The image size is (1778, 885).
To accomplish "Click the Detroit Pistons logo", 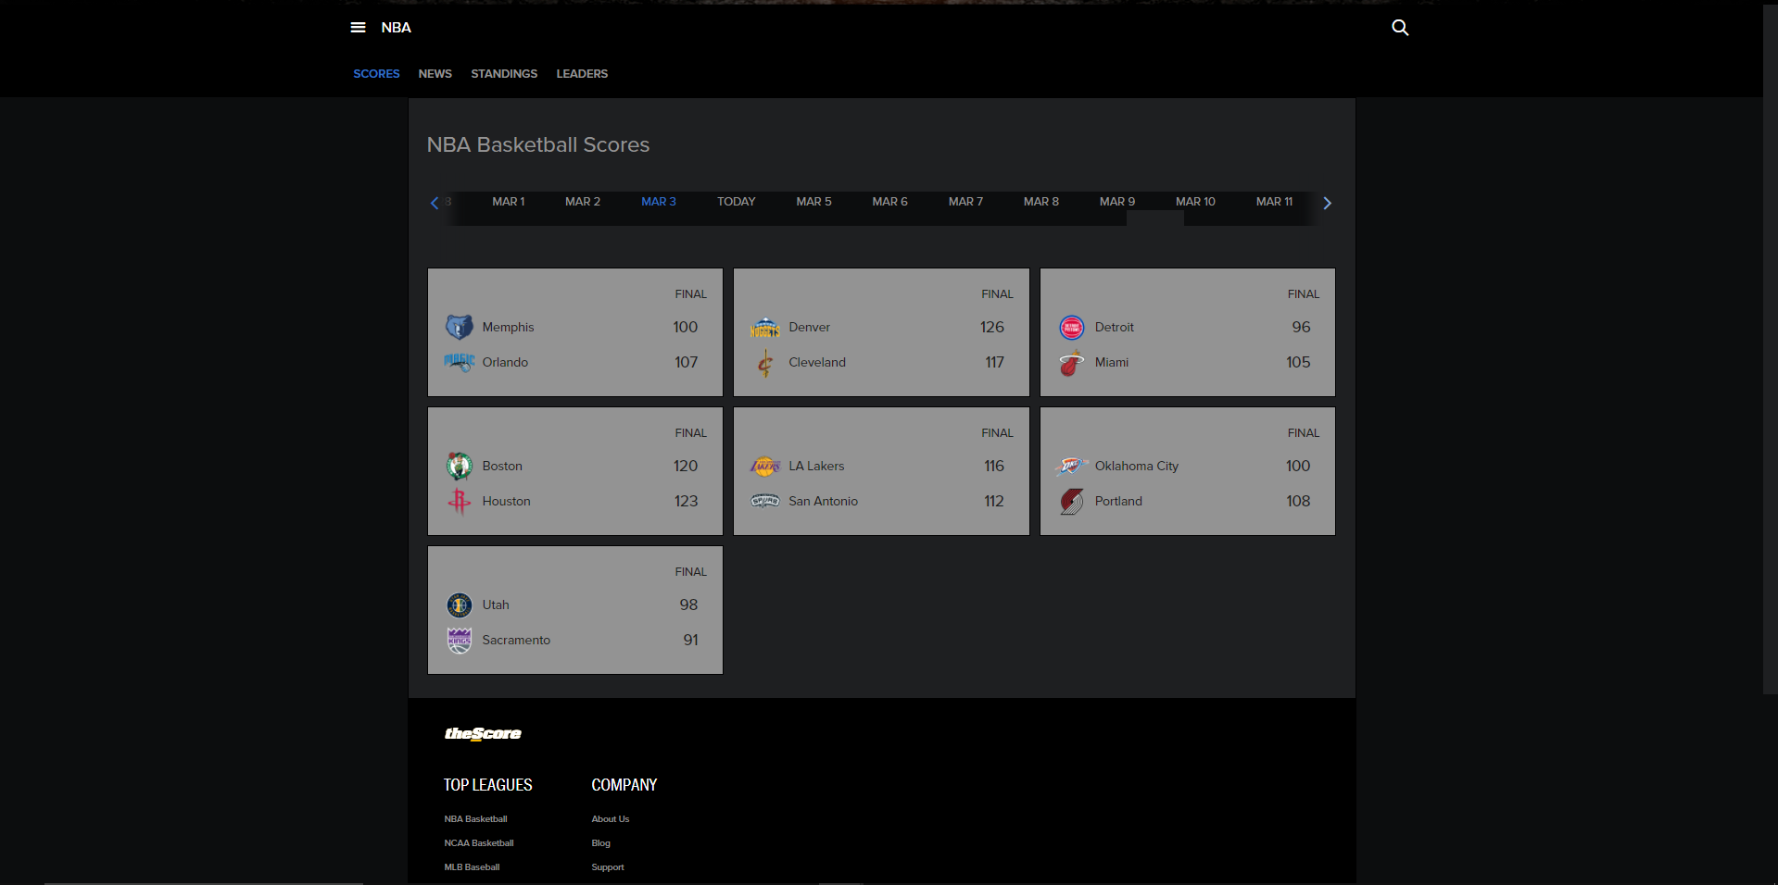I will (x=1072, y=327).
